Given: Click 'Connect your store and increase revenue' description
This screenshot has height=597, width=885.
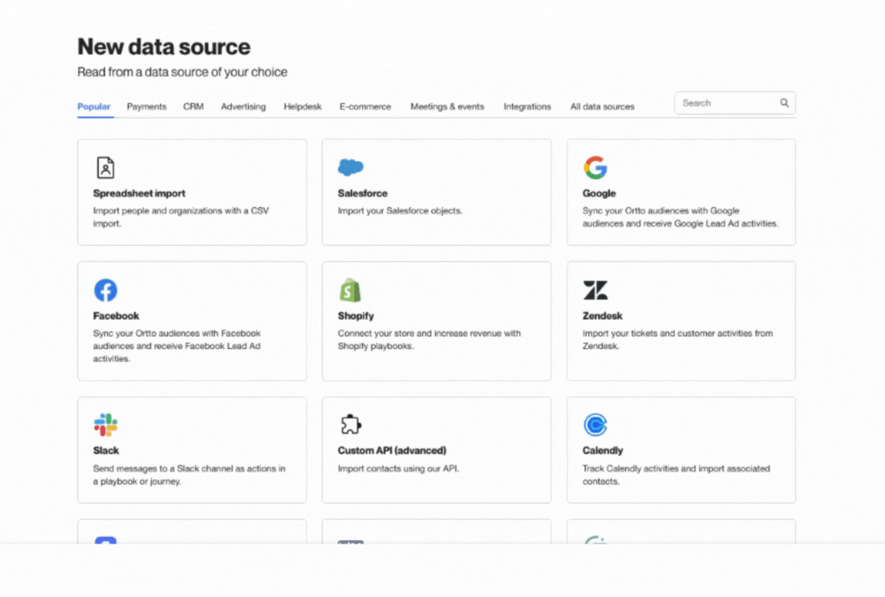Looking at the screenshot, I should pos(430,340).
